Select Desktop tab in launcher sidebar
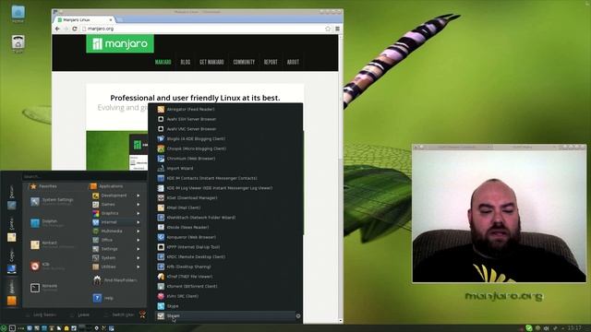The height and width of the screenshot is (332, 591). coord(12,197)
